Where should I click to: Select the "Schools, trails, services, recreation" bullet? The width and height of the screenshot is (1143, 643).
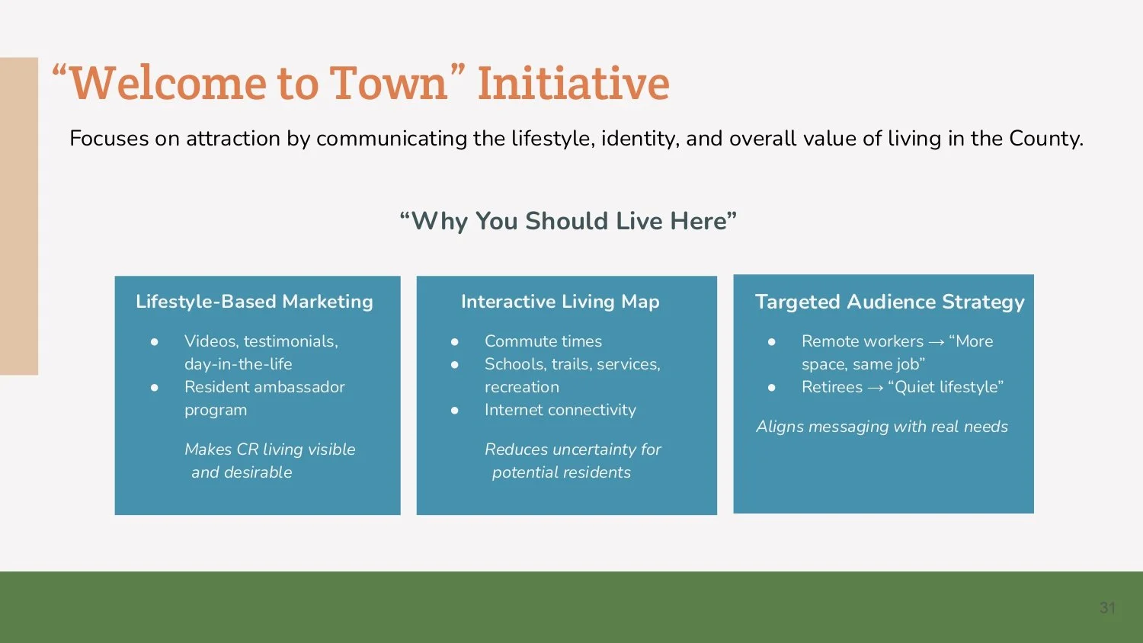point(572,375)
